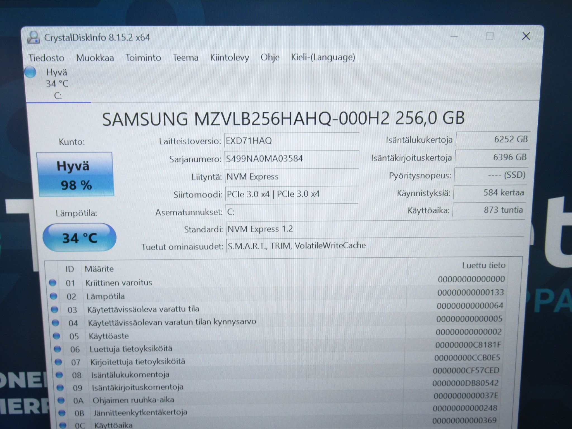Open the Ohje menu
572x429 pixels.
(270, 57)
